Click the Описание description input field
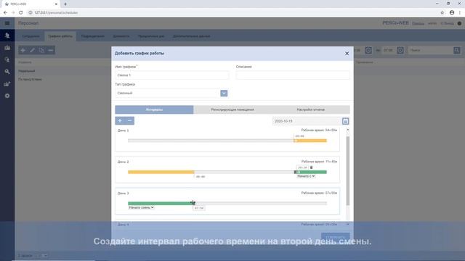Screen dimensions: 465x261 293,75
